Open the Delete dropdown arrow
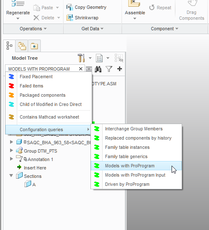This screenshot has height=230, width=209. click(x=58, y=18)
